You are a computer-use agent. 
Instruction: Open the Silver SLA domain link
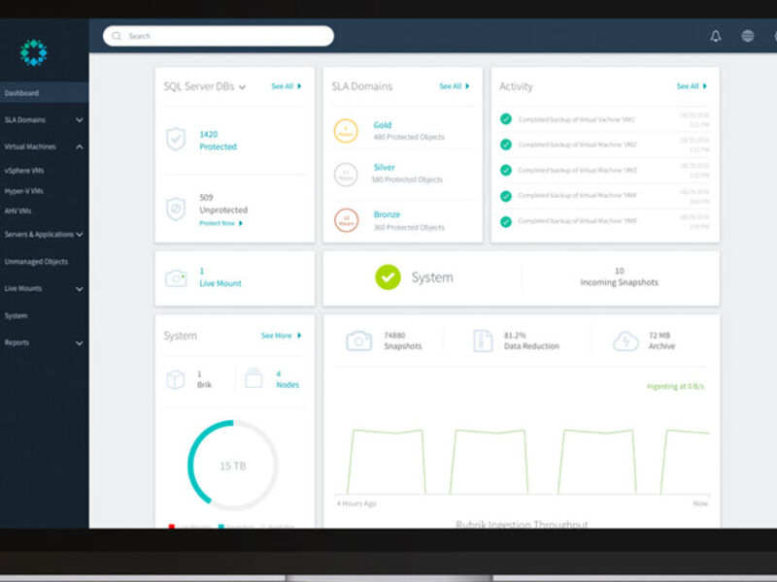385,167
